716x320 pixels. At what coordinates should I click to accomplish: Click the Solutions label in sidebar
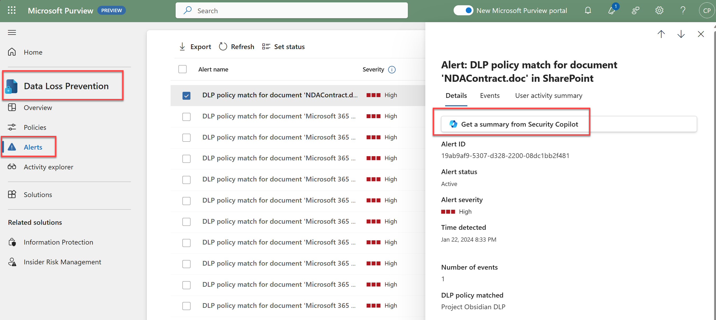pos(38,195)
